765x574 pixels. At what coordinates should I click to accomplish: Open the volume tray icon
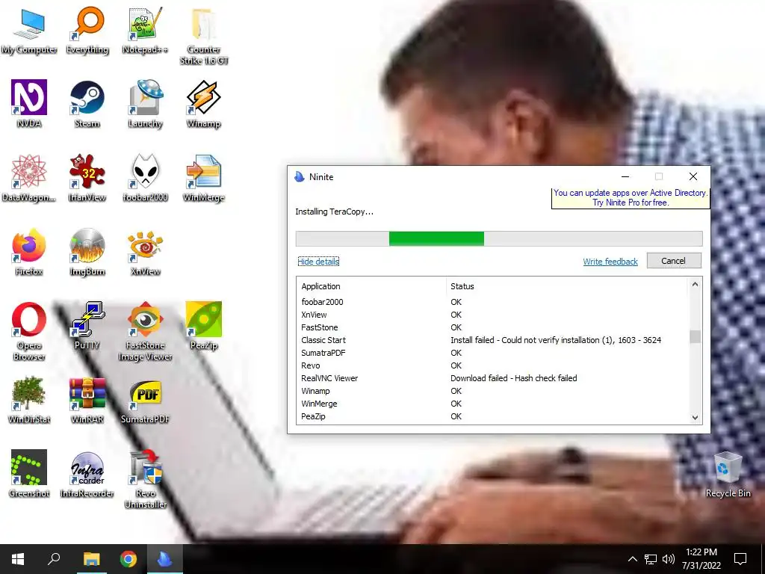[668, 559]
